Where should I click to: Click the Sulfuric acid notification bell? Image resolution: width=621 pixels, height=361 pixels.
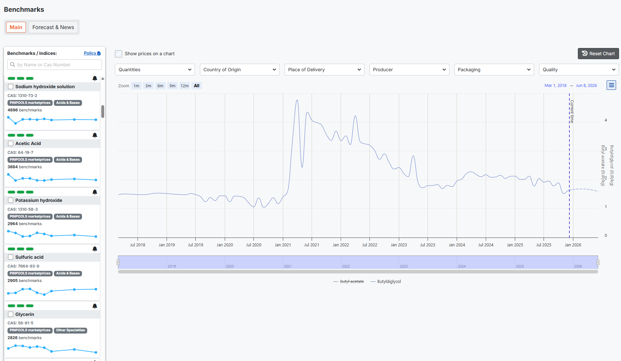[95, 249]
